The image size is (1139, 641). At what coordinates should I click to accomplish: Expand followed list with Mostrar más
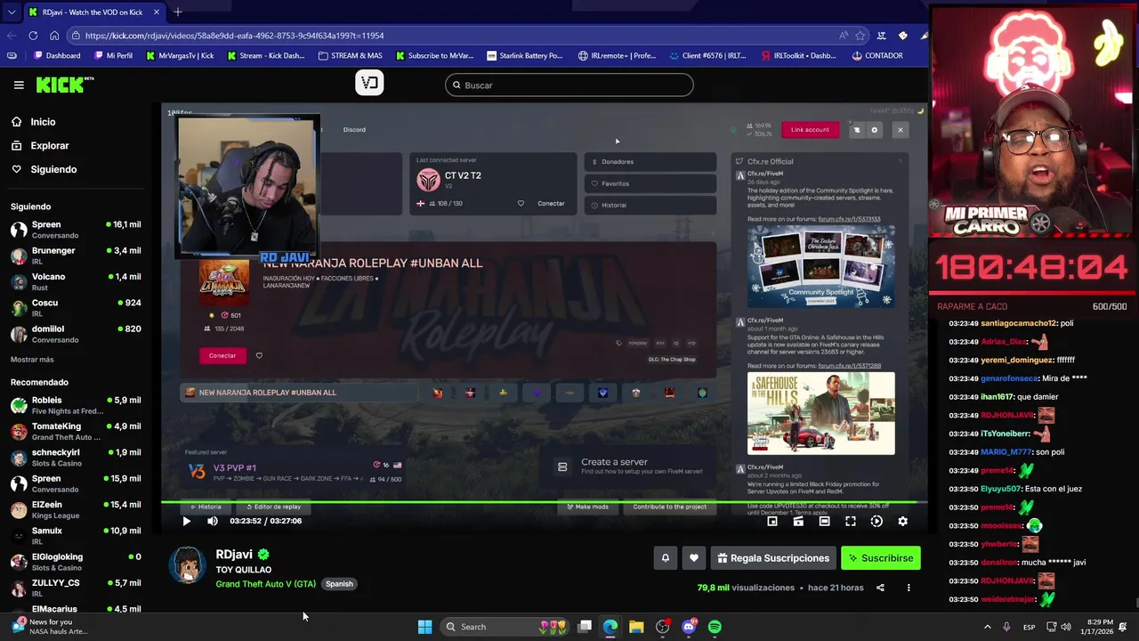click(32, 360)
